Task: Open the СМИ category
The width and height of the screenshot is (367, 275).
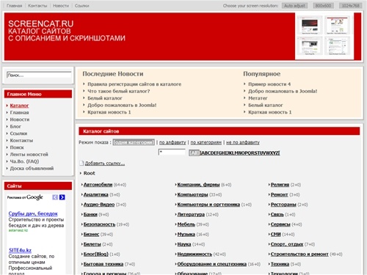Action: 276,234
